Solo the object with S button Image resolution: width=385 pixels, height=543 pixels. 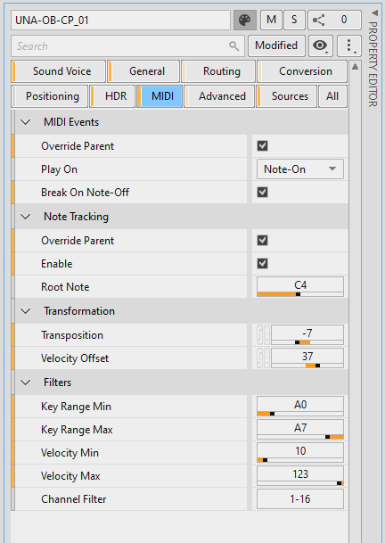(x=294, y=21)
